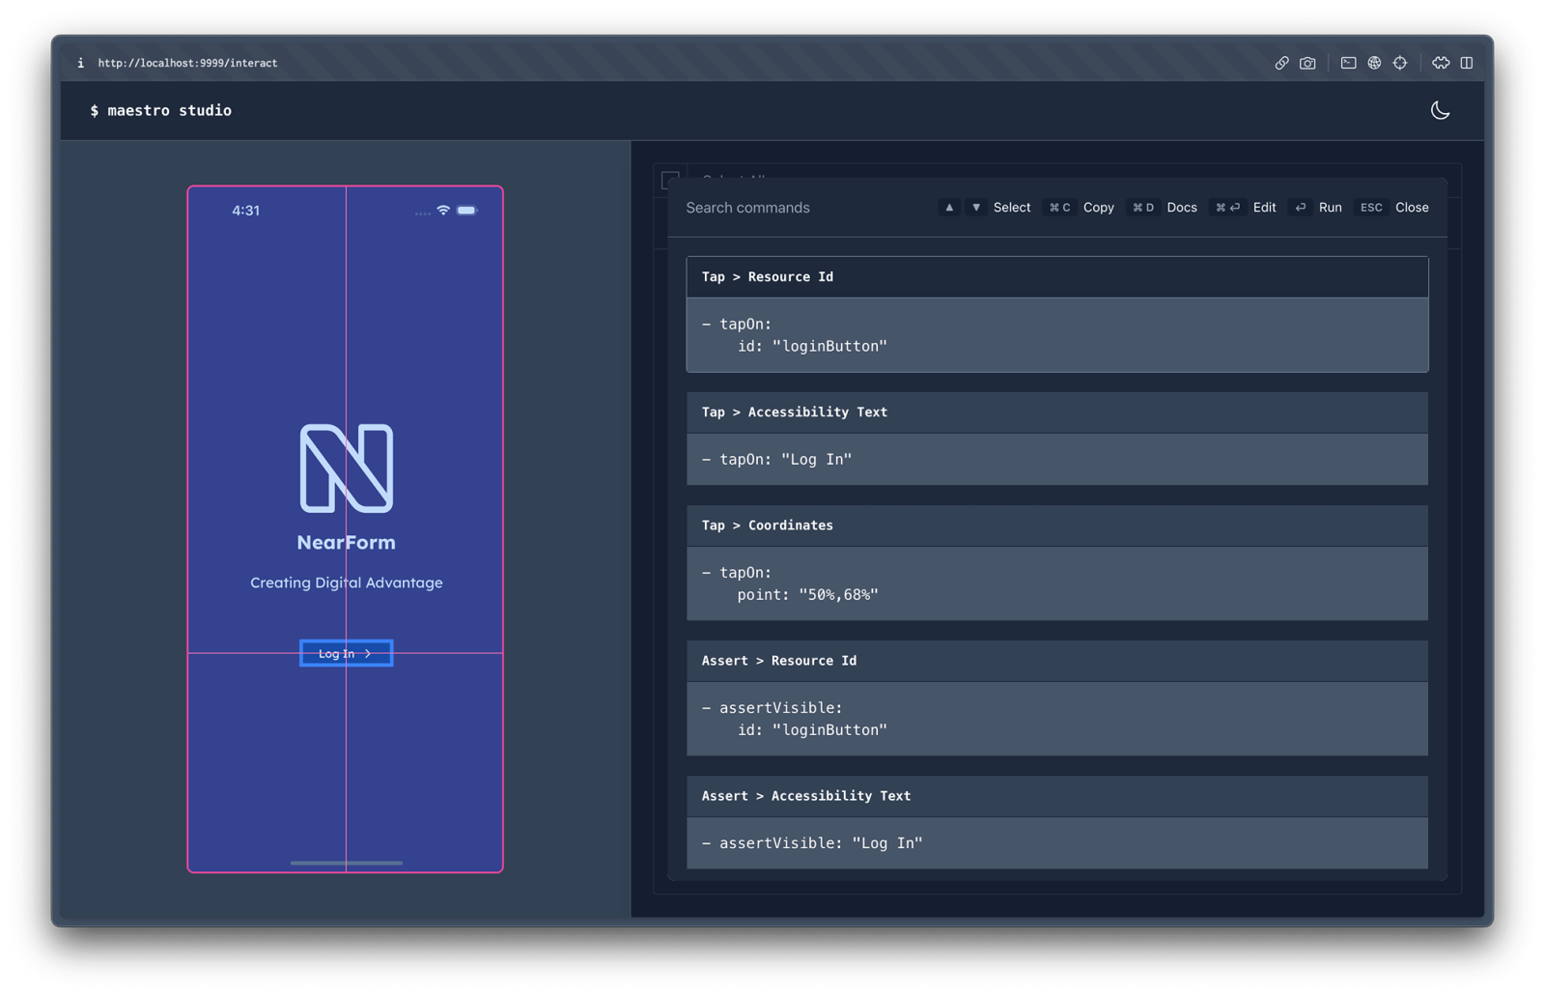
Task: Click the camera screenshot icon
Action: point(1307,63)
